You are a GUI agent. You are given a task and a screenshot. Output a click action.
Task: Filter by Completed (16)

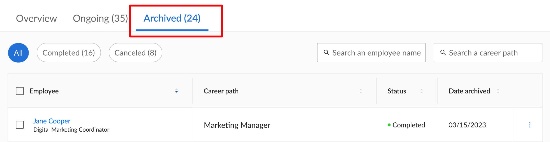coord(69,53)
